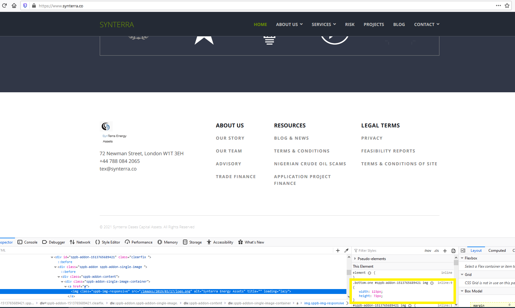
Task: Toggle the .cls classes panel
Action: pyautogui.click(x=436, y=251)
